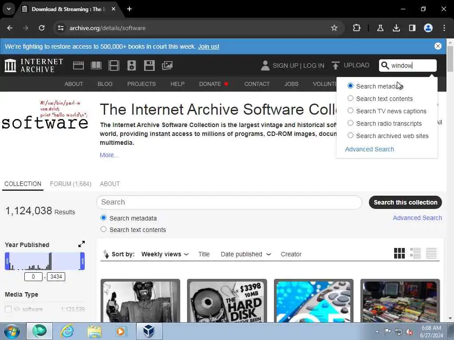Click the year range end field 3434
This screenshot has width=454, height=340.
pos(56,277)
